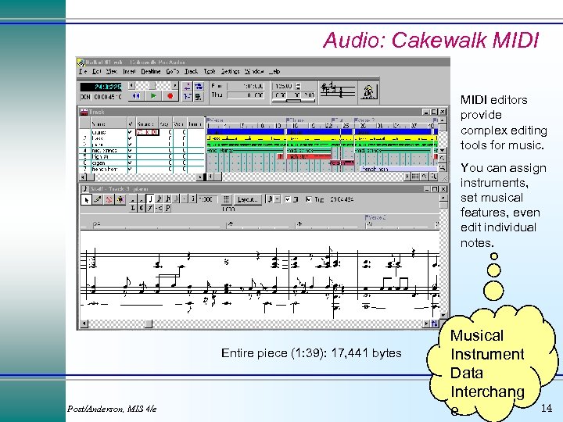Click the 'C' chord button in Staff toolbar
Viewport: 563px width, 422px height.
tap(142, 208)
